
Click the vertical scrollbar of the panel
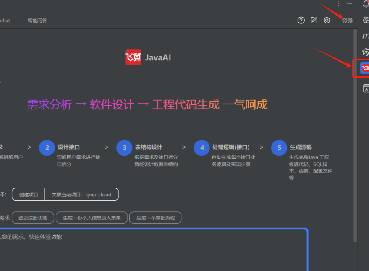click(355, 136)
